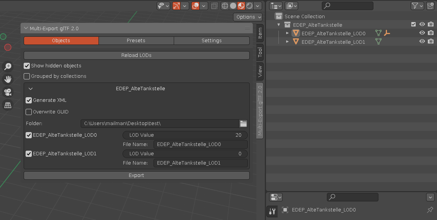437x220 pixels.
Task: Click the Scene Collection icon
Action: (279, 16)
